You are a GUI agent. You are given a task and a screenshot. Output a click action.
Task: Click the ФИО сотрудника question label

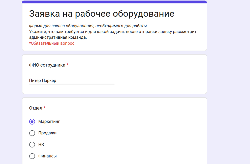click(x=47, y=65)
